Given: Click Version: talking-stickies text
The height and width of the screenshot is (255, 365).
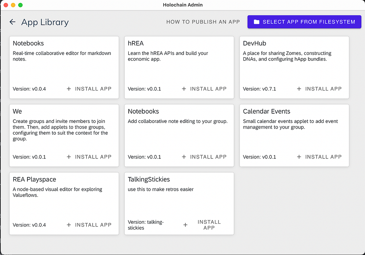Looking at the screenshot, I should point(146,225).
